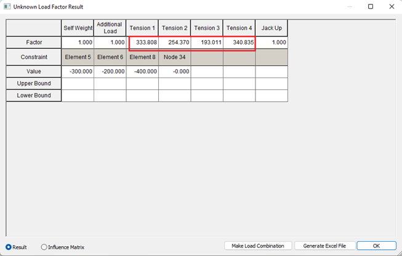Maximize the dialog window
402x256 pixels.
[x=371, y=7]
